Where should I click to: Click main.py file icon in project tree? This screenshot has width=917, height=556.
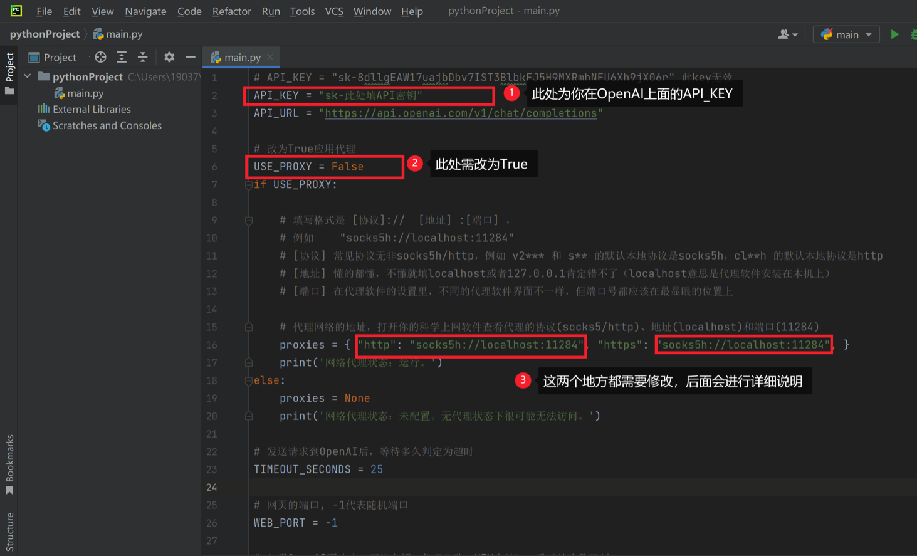[60, 93]
